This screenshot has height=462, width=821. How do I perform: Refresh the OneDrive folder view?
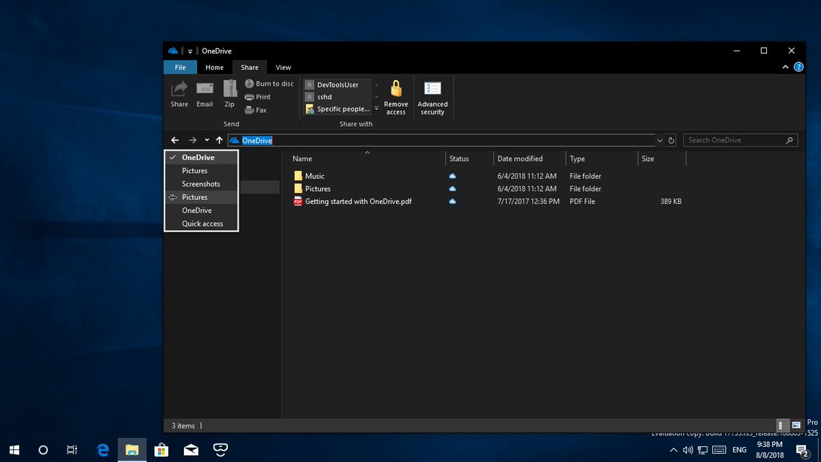(x=671, y=140)
